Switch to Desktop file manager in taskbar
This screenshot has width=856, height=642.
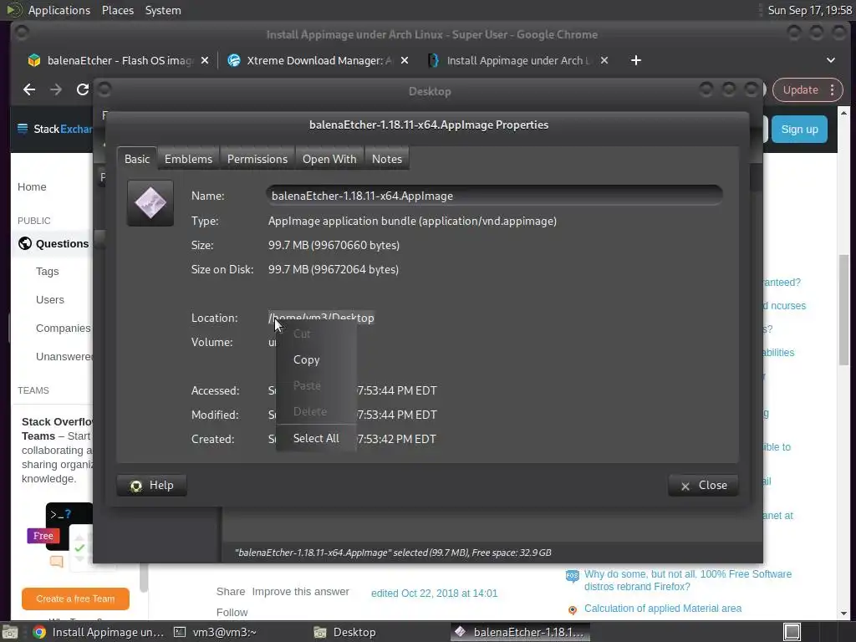point(344,632)
